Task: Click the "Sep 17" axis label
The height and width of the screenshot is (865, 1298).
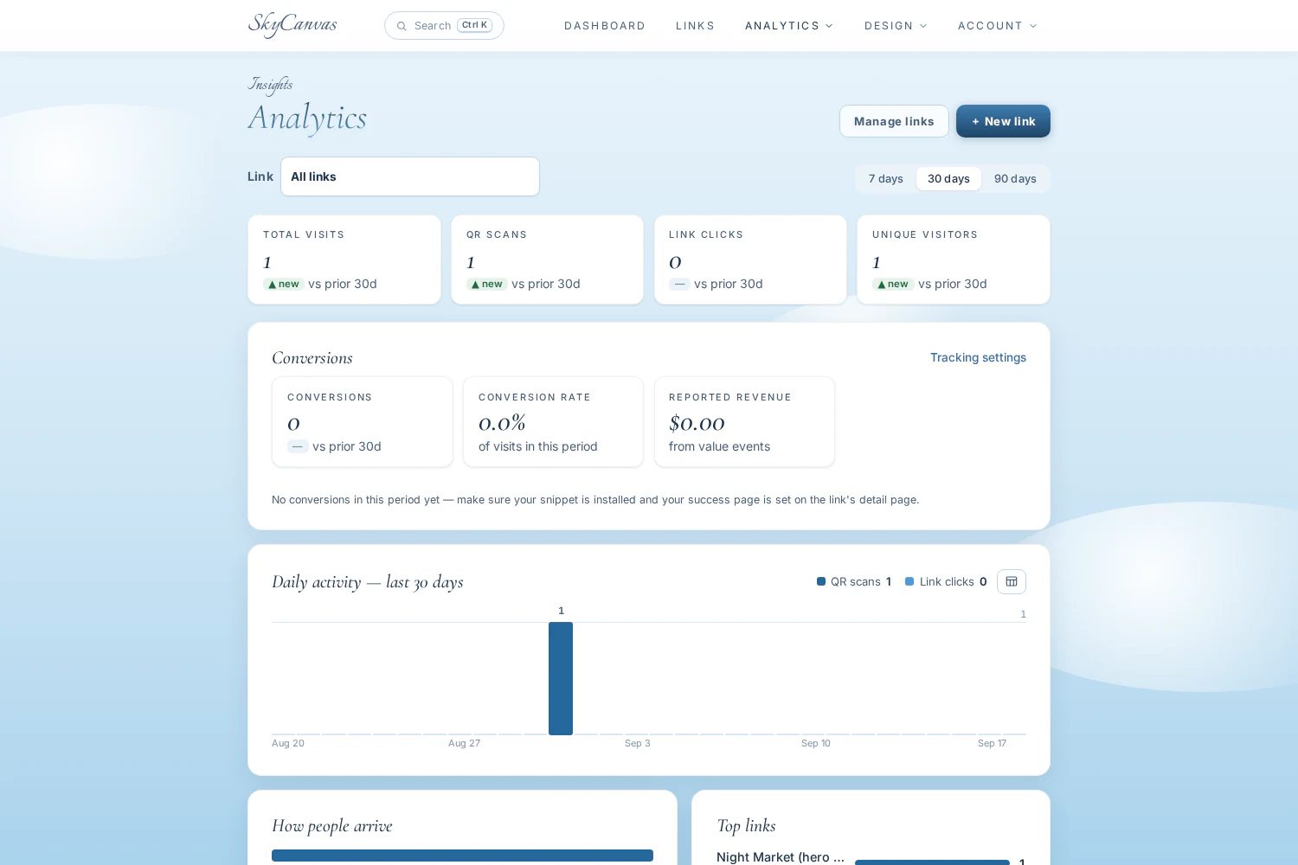Action: click(x=992, y=743)
